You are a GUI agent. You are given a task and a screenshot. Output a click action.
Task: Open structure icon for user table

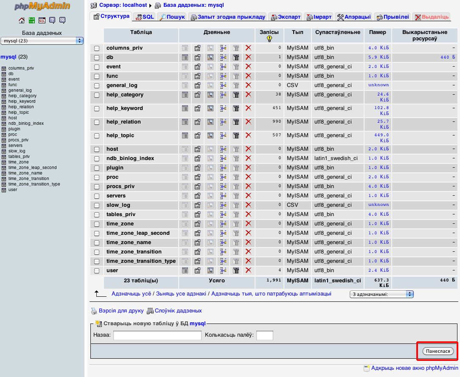[x=197, y=270]
